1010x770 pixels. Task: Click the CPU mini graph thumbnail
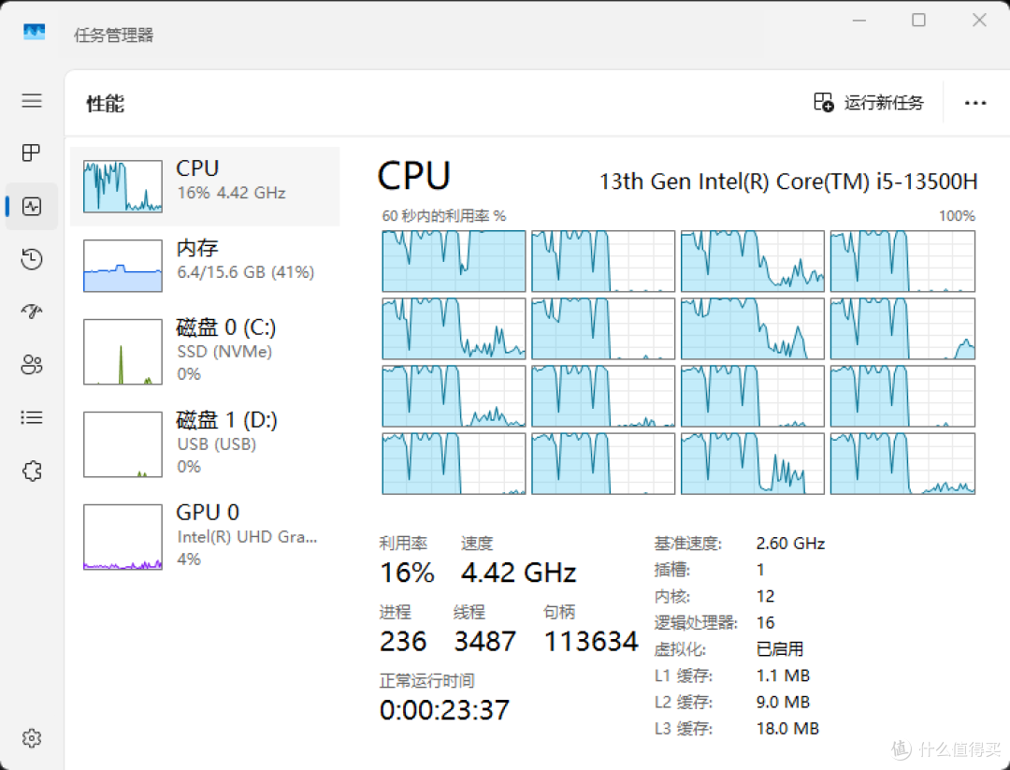point(123,186)
